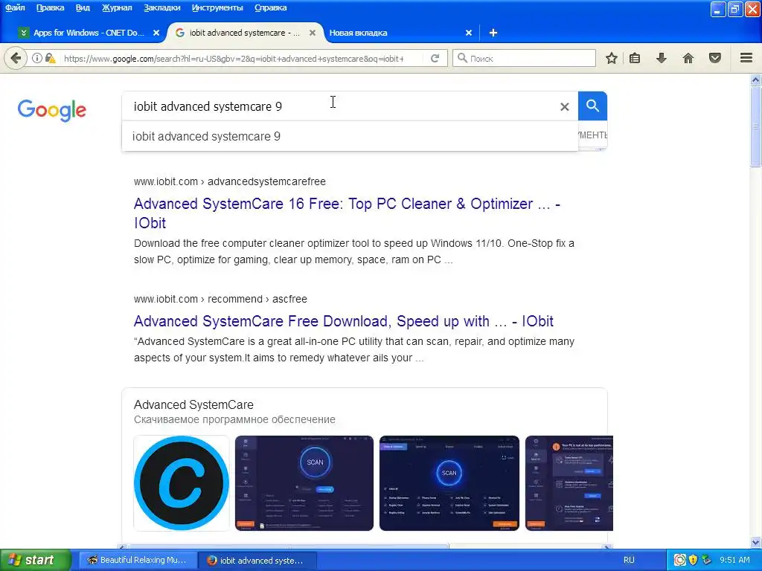This screenshot has width=762, height=571.
Task: Open first dark SCAN screenshot thumbnail
Action: [x=304, y=483]
